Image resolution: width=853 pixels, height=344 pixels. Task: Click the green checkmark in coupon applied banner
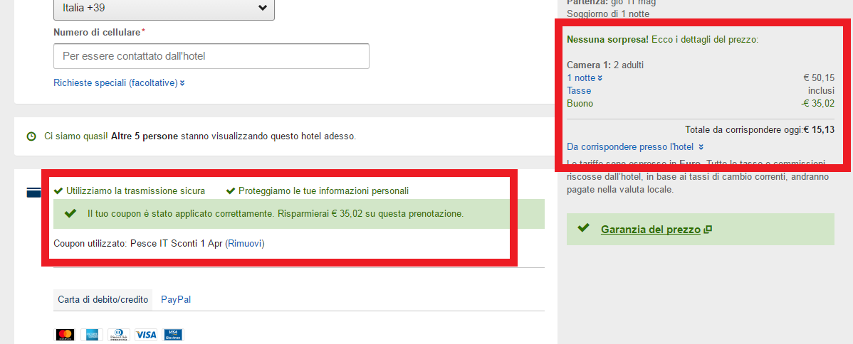click(70, 213)
